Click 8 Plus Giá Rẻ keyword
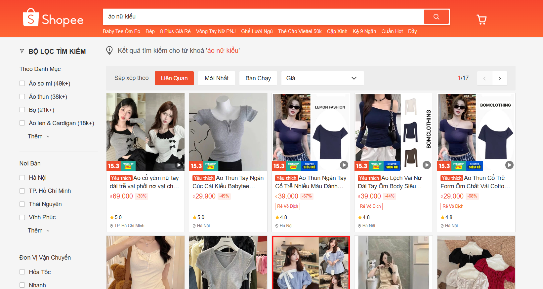 pos(175,31)
